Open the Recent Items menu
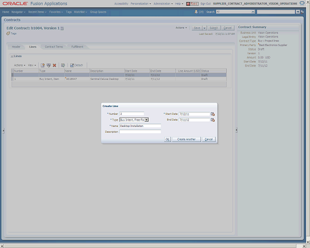310x248 pixels. pos(37,12)
